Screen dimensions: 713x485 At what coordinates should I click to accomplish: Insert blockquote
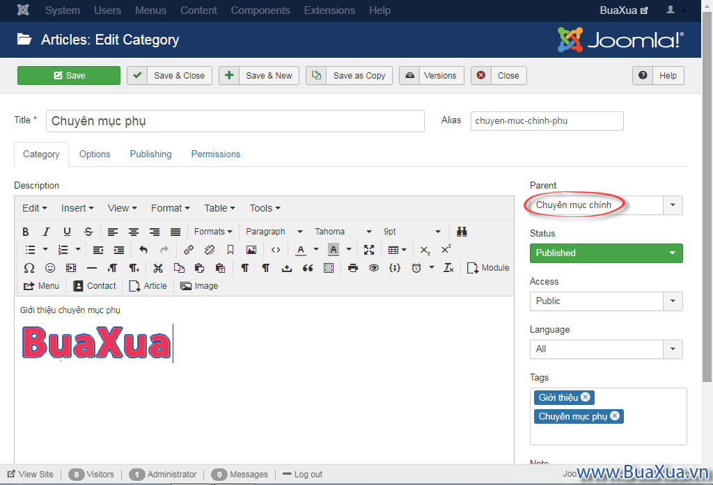coord(308,268)
